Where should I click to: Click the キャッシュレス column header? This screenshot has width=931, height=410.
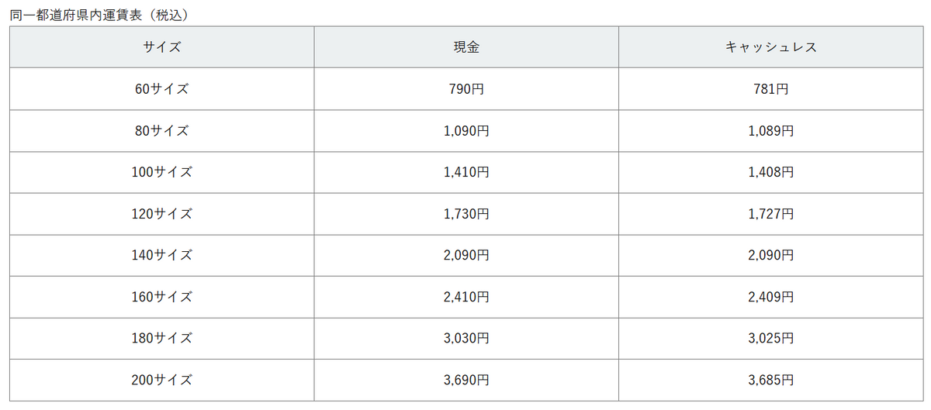pyautogui.click(x=770, y=47)
